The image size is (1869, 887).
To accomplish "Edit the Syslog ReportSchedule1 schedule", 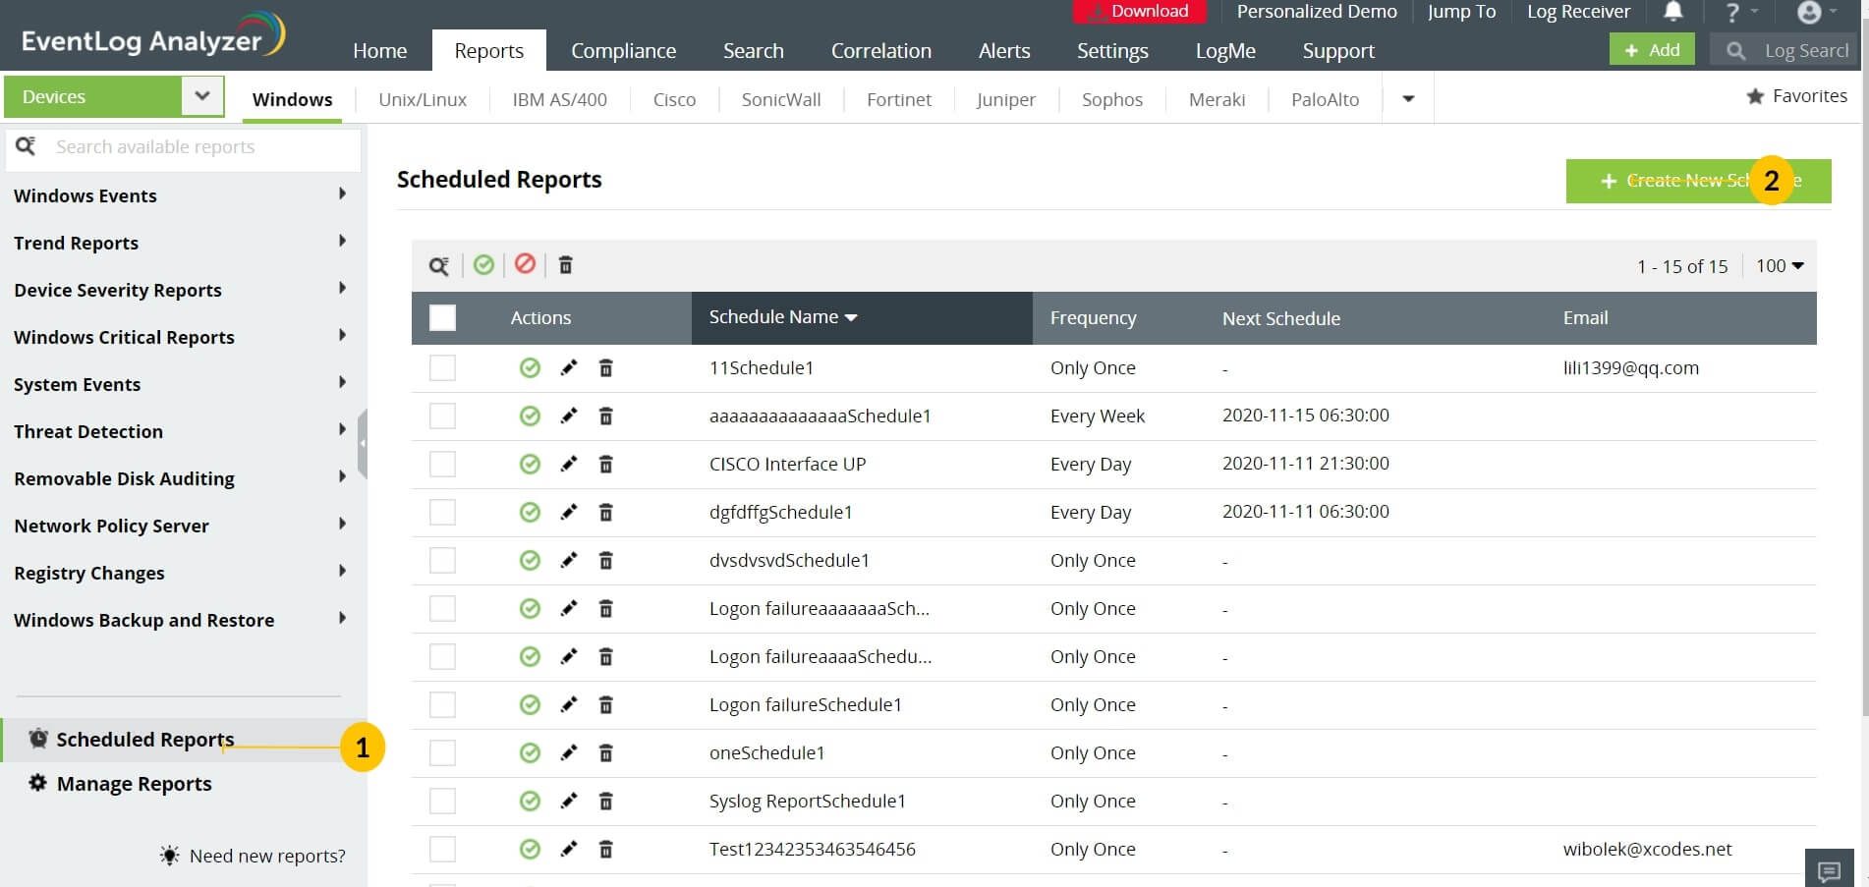I will [569, 801].
